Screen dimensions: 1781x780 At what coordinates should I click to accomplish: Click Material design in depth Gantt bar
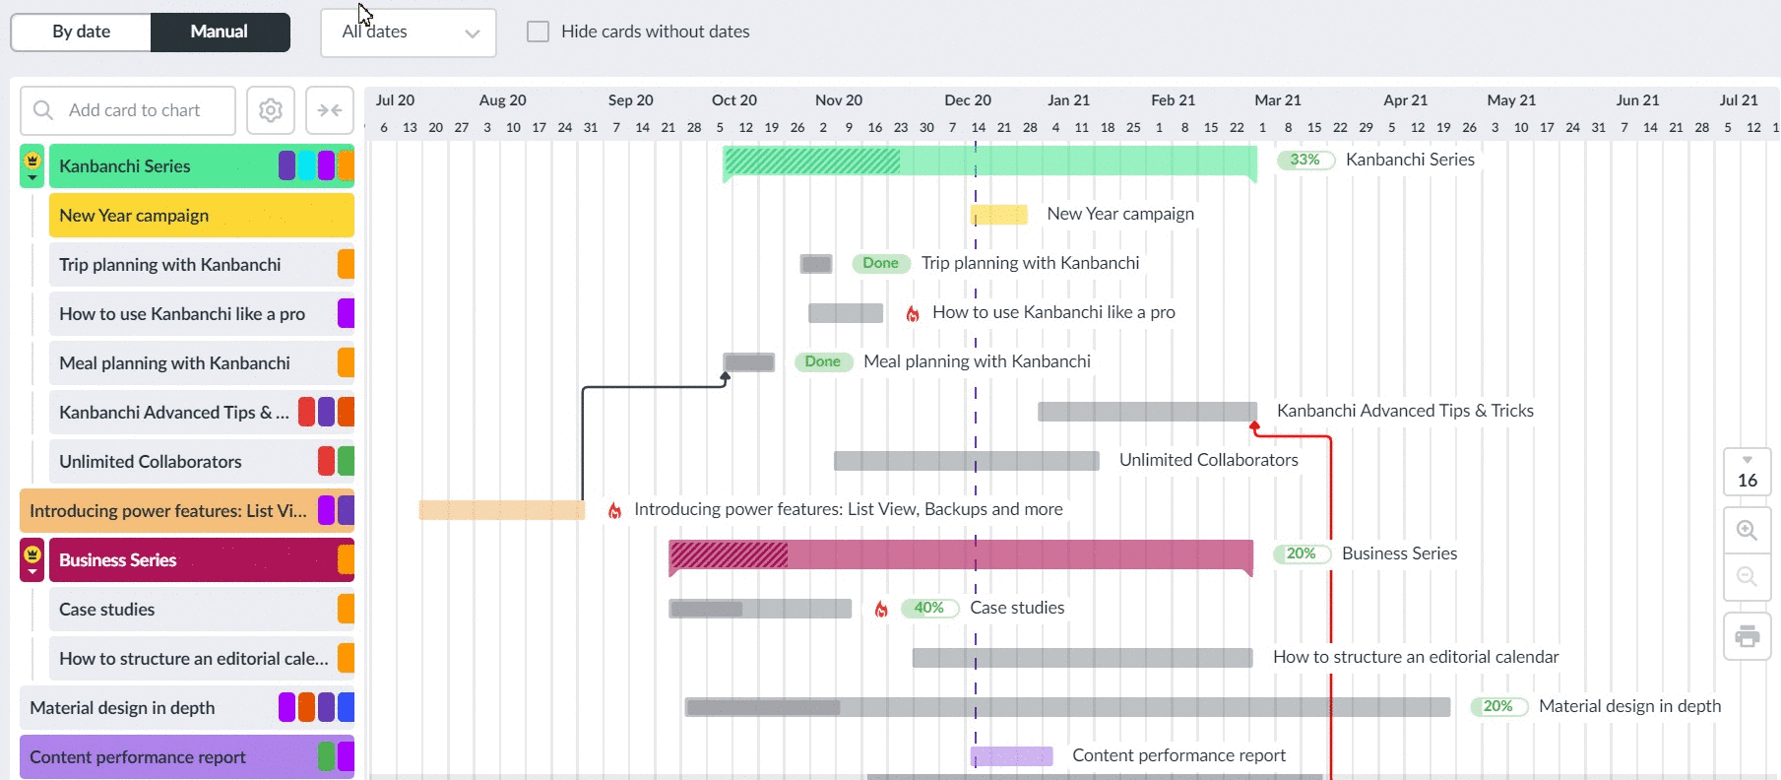pyautogui.click(x=1068, y=707)
